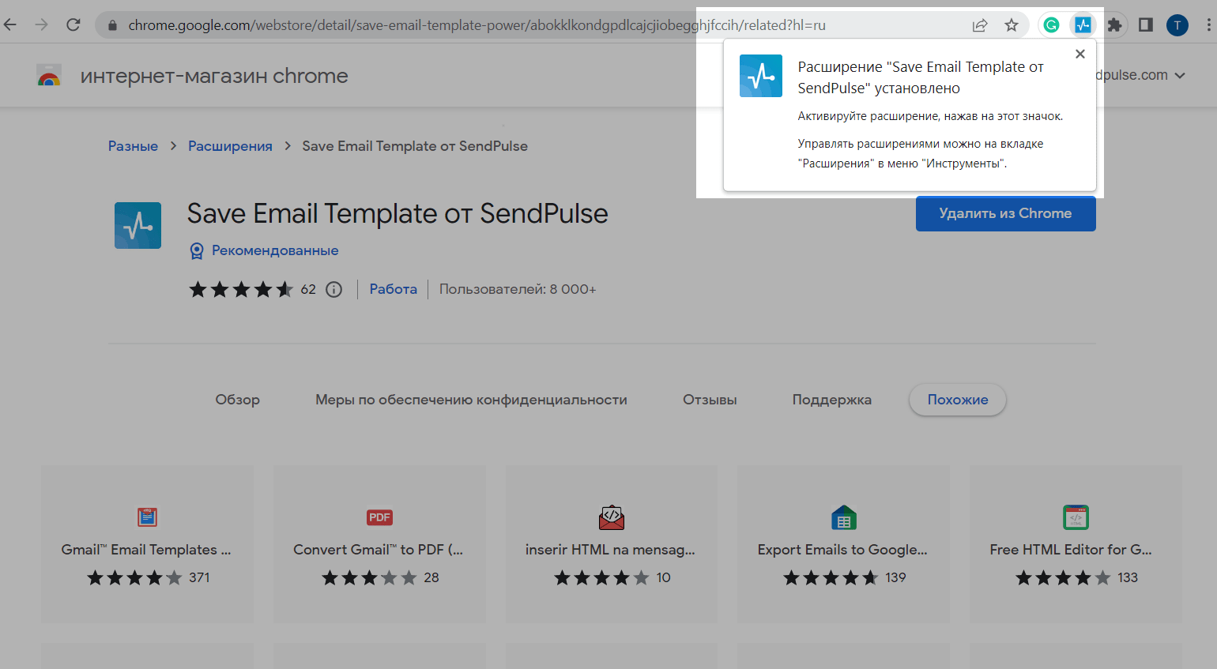
Task: Click the share page icon
Action: point(980,25)
